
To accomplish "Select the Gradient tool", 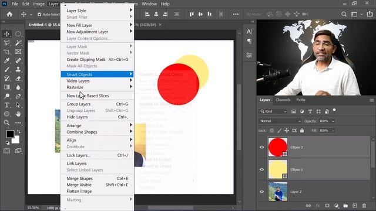I will point(6,87).
